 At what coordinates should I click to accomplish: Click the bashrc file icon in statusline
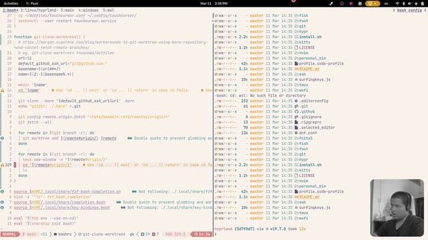tap(56, 234)
